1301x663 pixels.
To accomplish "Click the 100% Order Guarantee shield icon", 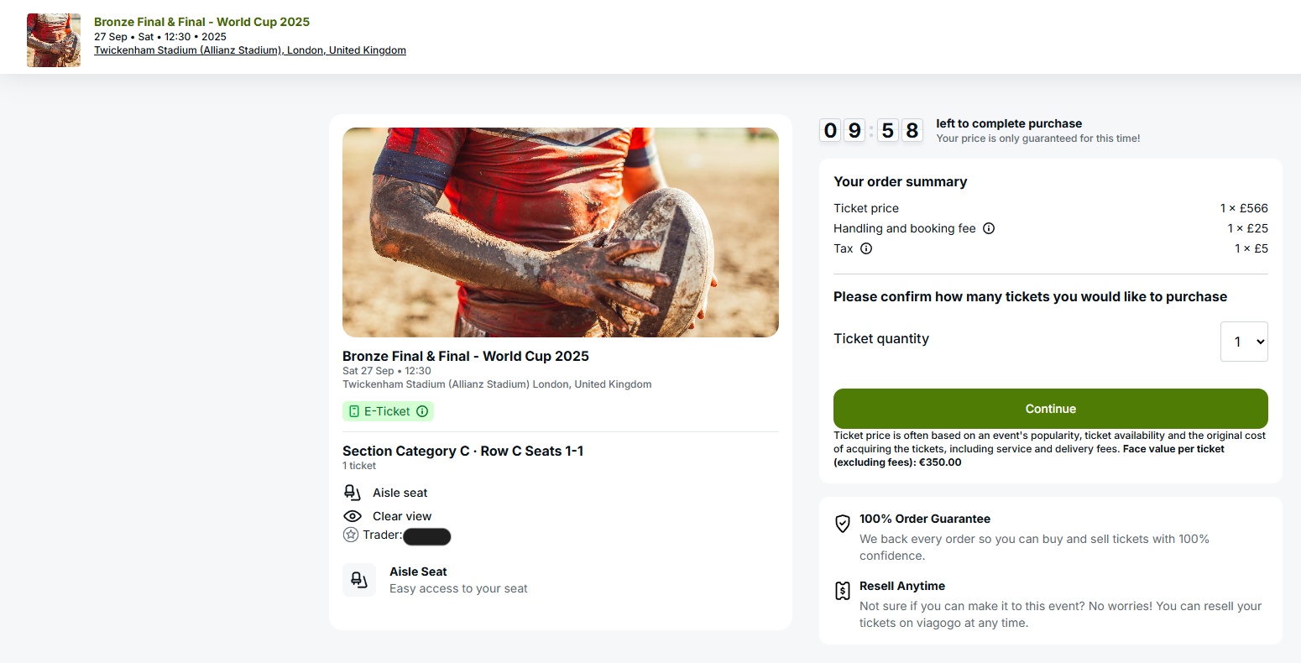I will coord(843,524).
